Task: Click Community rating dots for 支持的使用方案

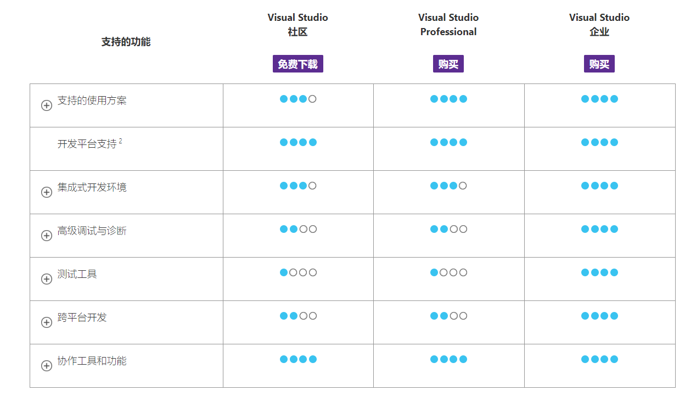Action: coord(298,99)
